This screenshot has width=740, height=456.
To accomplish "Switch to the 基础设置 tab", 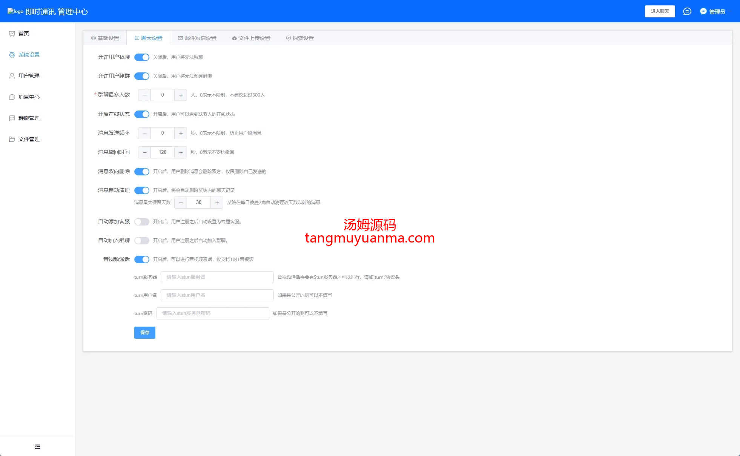I will (x=105, y=38).
